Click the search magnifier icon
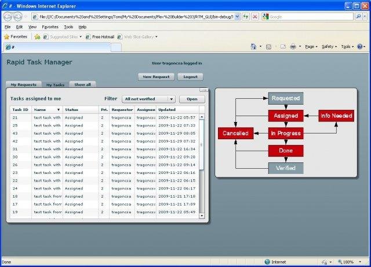 click(359, 17)
